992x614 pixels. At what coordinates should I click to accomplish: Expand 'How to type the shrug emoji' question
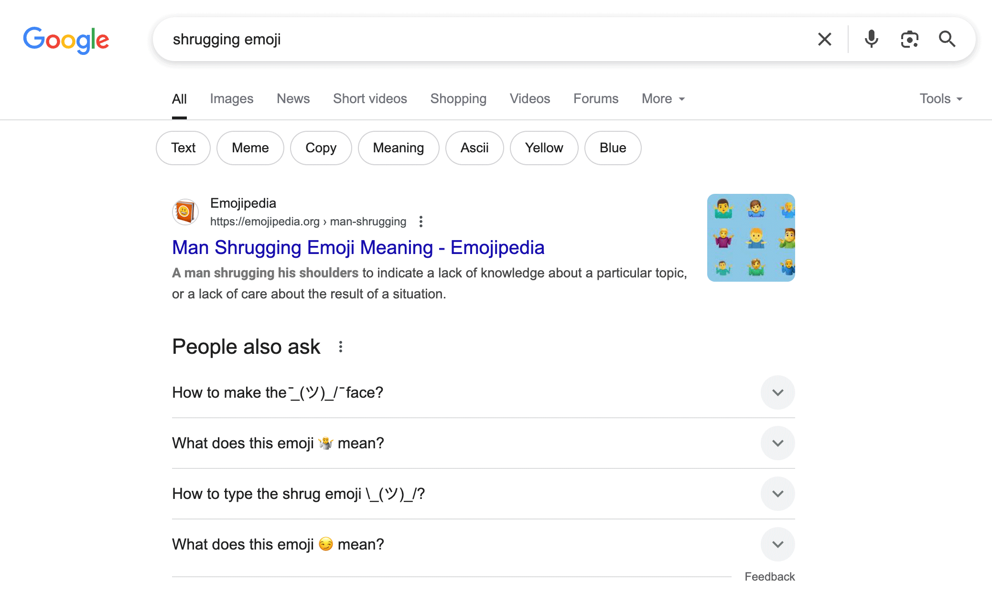coord(777,494)
